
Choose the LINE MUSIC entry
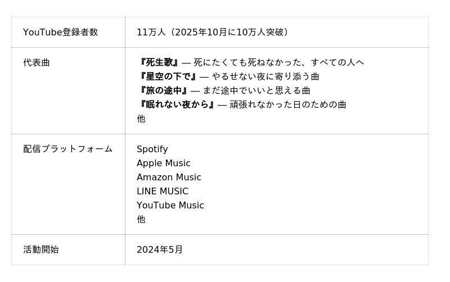162,191
